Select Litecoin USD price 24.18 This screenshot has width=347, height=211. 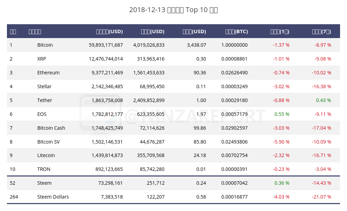point(200,155)
